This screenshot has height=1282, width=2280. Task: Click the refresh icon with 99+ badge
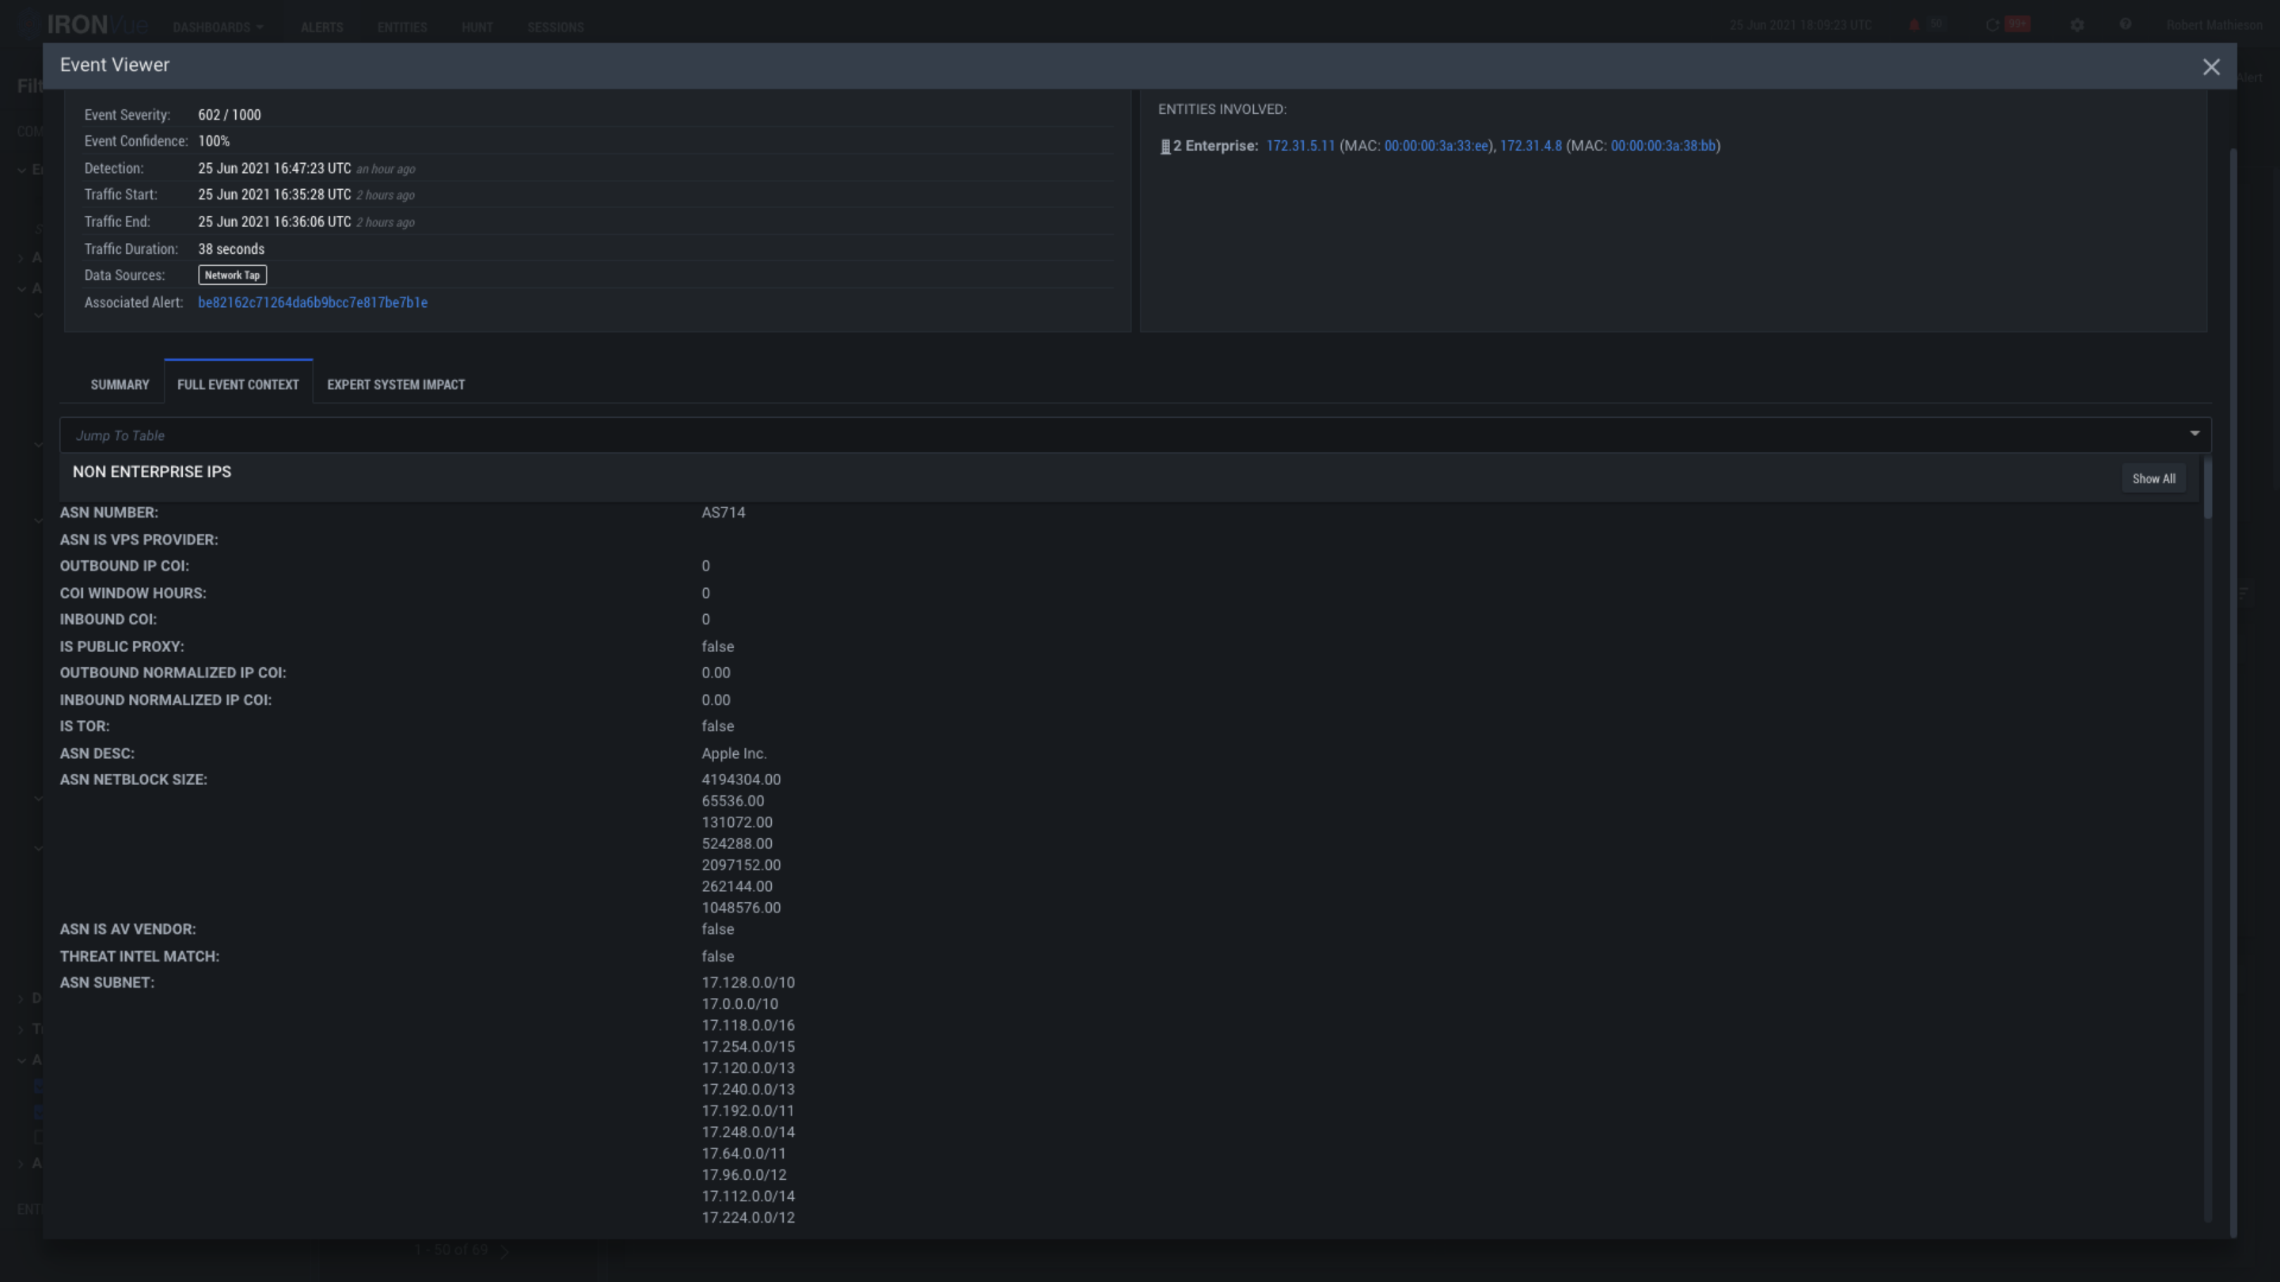tap(1993, 25)
